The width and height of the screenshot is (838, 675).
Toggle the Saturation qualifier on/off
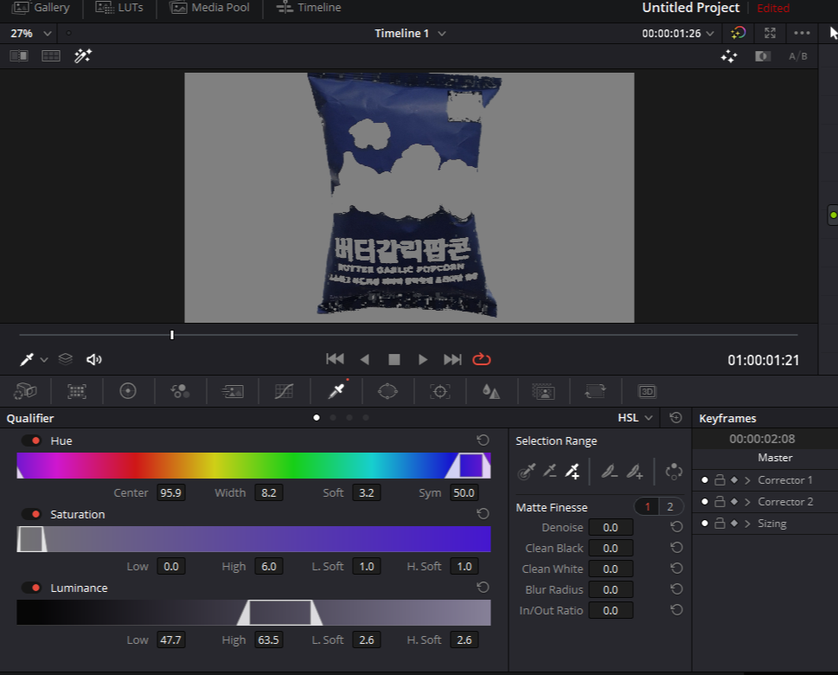point(31,514)
